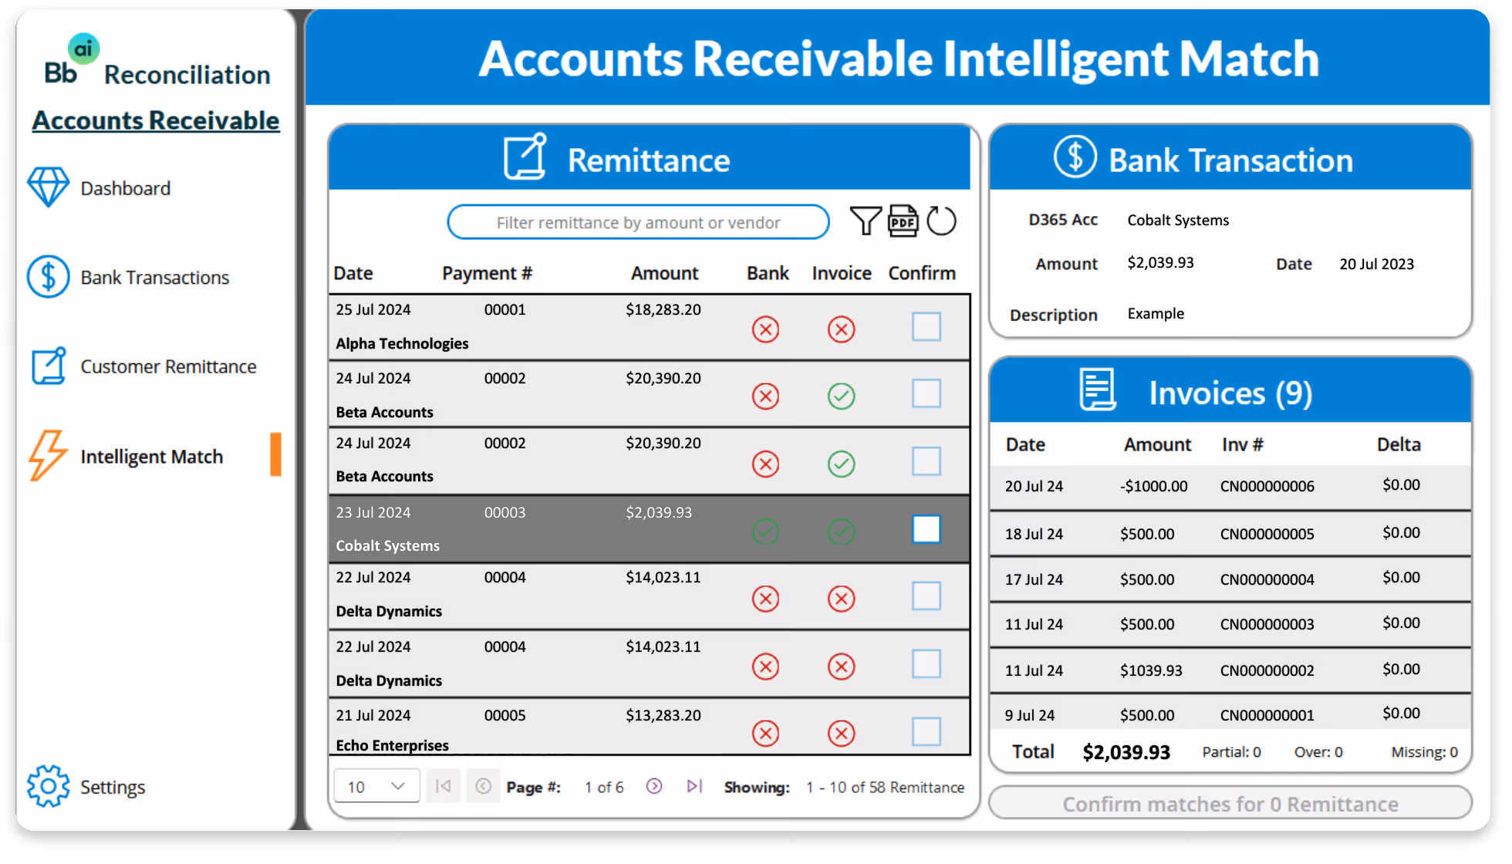The image size is (1512, 864).
Task: Click Invoice status icon for Echo Enterprises
Action: click(841, 733)
